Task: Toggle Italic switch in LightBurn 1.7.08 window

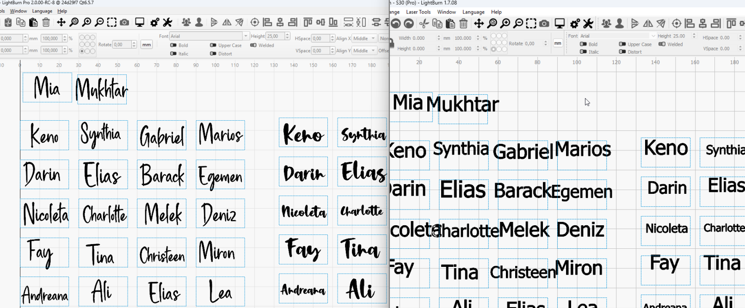Action: (583, 52)
